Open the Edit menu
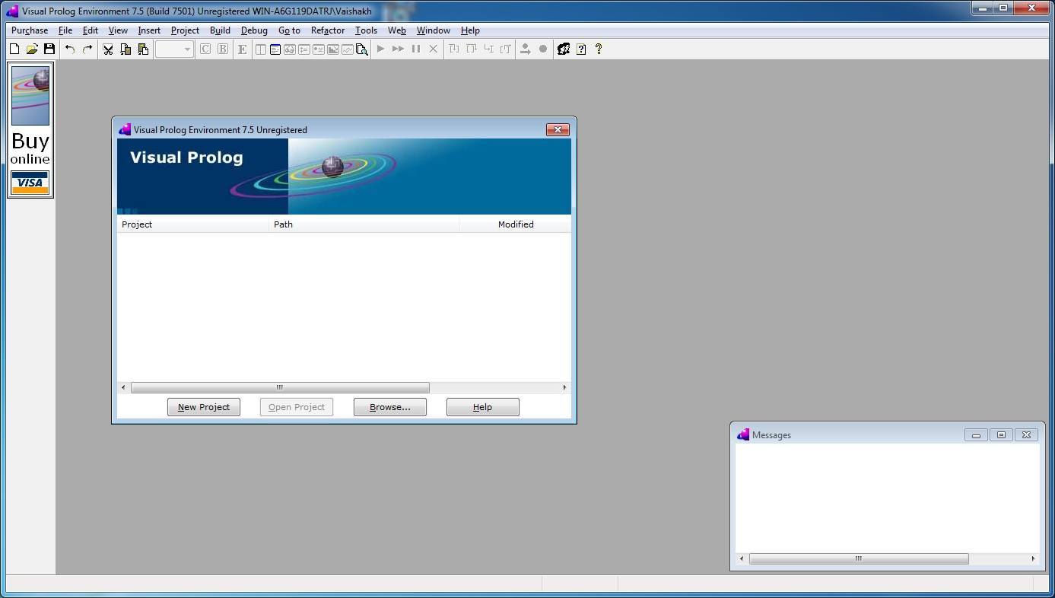This screenshot has width=1055, height=598. click(x=91, y=30)
